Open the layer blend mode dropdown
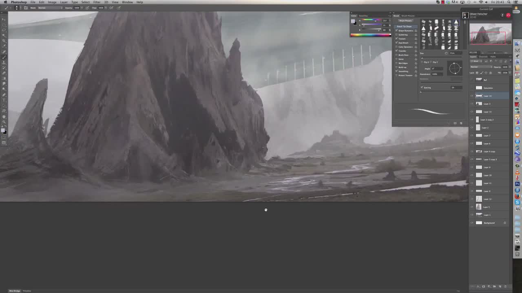Screen dimensions: 522x293 click(x=480, y=67)
